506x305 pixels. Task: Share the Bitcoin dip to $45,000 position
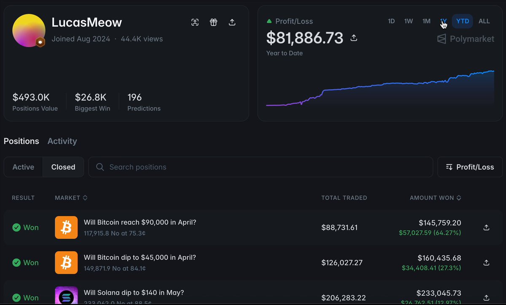(486, 263)
